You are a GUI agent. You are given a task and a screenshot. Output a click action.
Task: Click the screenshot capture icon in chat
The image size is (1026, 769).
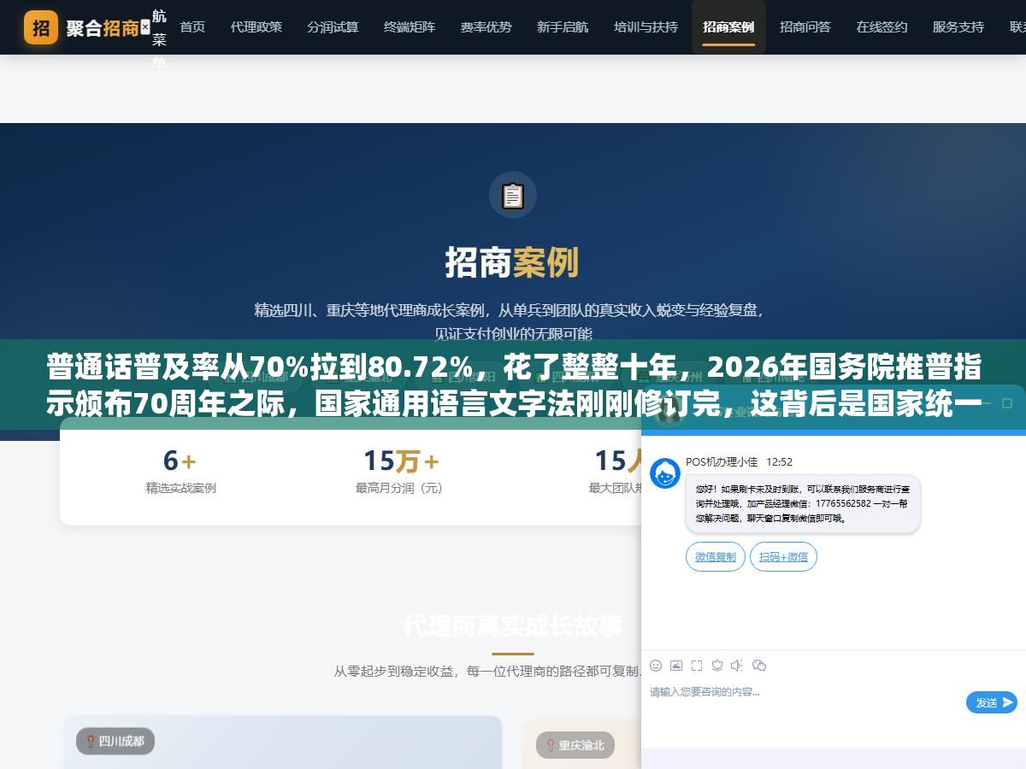697,666
